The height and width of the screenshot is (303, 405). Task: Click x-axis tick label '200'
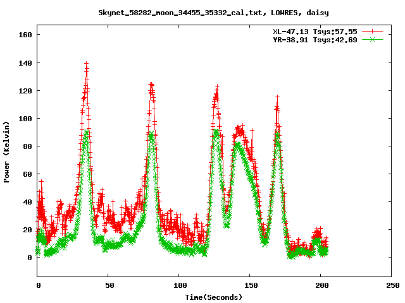click(322, 285)
